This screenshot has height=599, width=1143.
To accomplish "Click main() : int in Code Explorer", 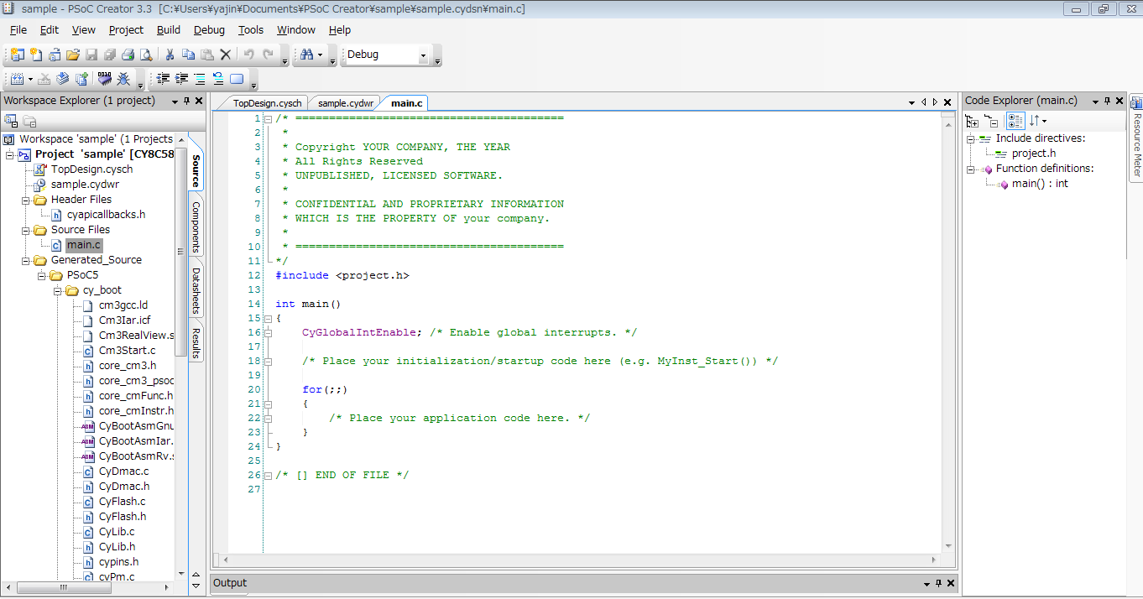I will coord(1040,184).
